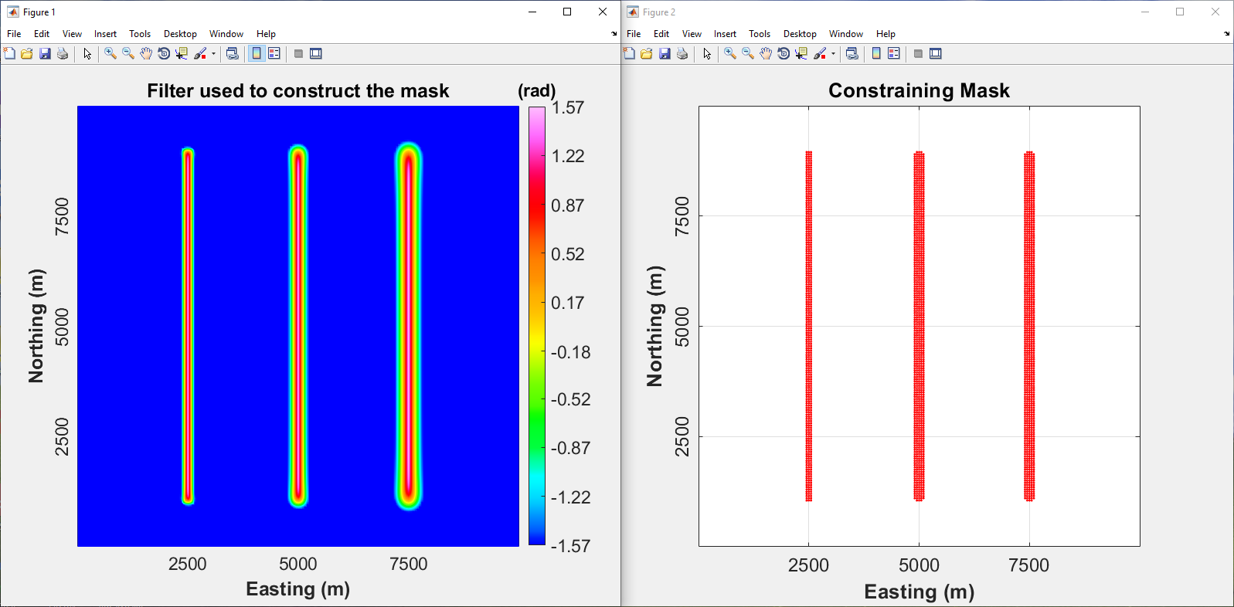The height and width of the screenshot is (607, 1234).
Task: Open Window menu in Figure 2
Action: (846, 34)
